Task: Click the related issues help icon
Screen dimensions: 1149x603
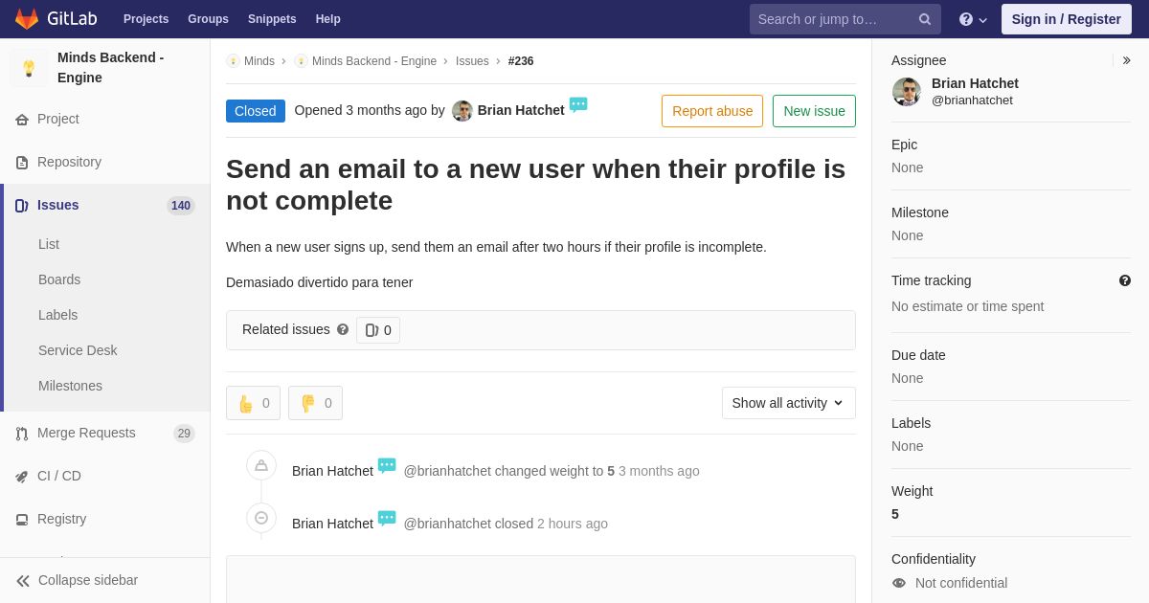Action: [x=343, y=329]
